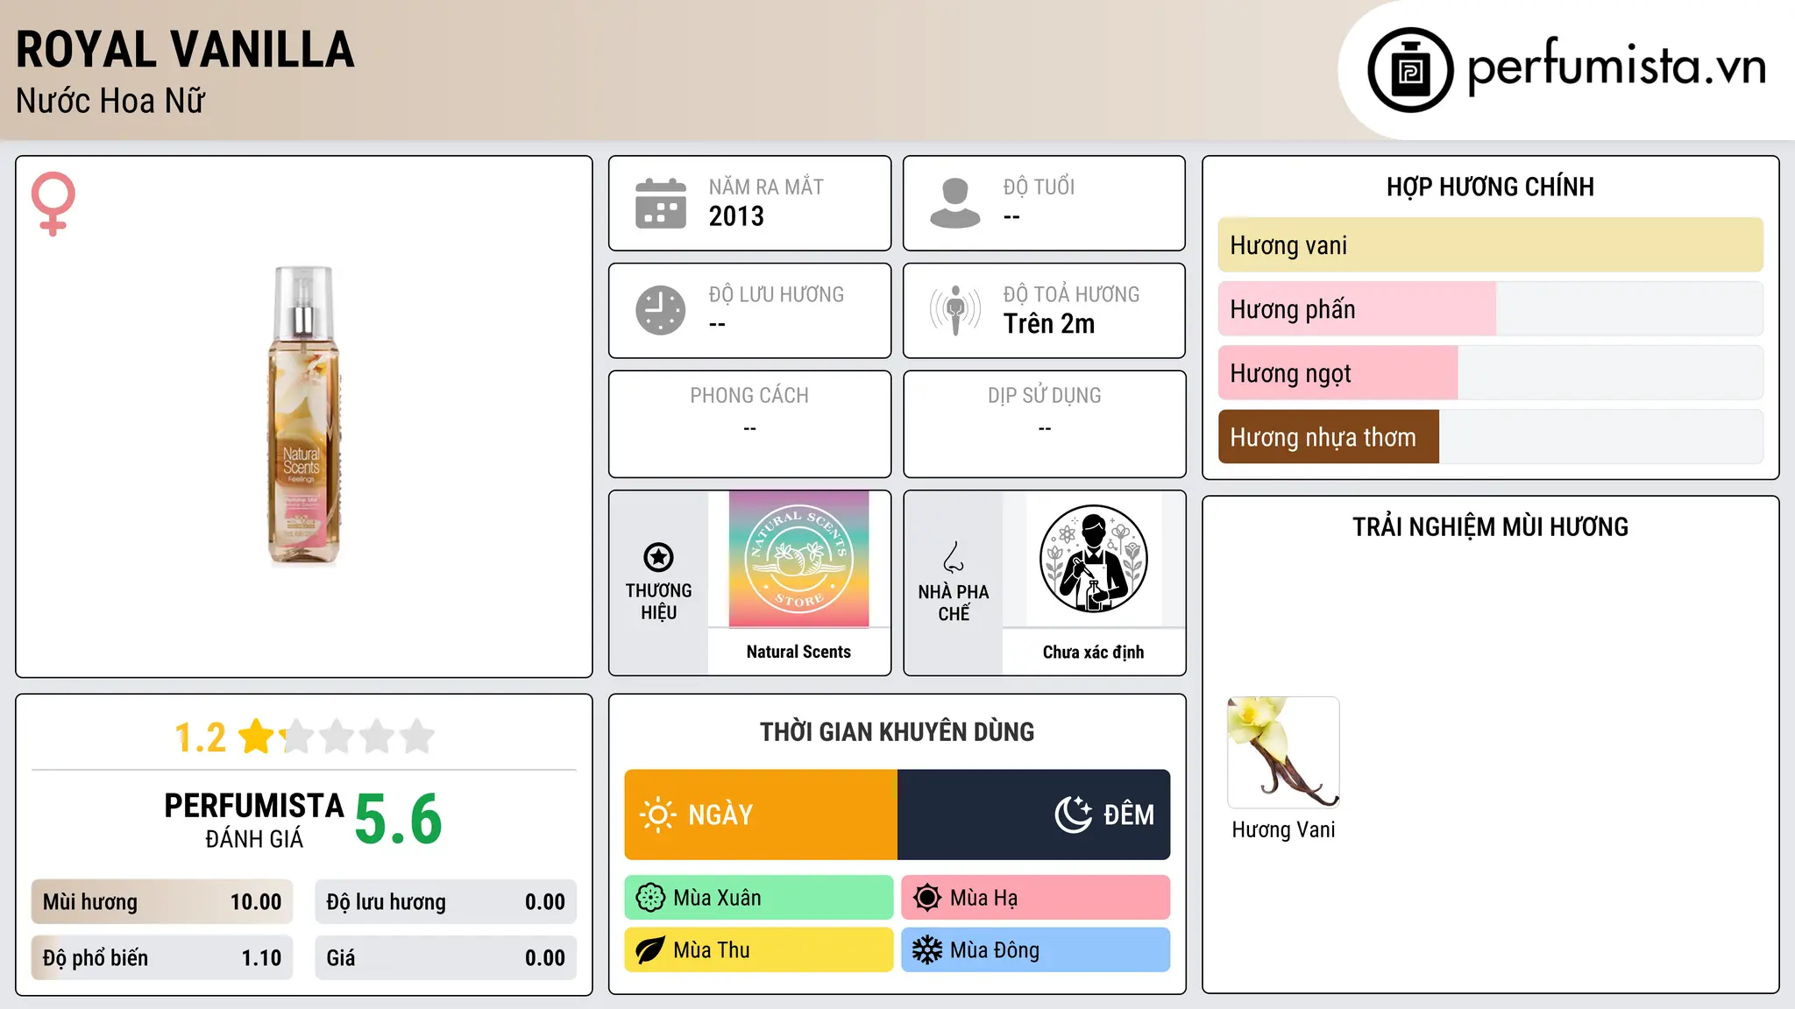
Task: Click the TRẢI NGHIỆM MÙI HƯƠNG heading
Action: (x=1490, y=527)
